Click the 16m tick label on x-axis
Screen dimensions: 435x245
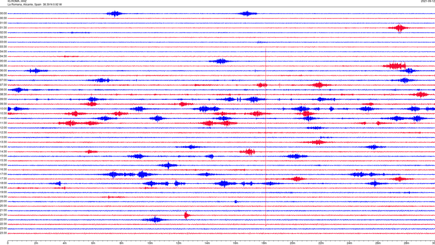(236, 243)
